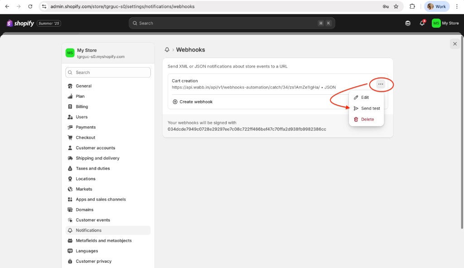Click the three-dot menu for Cart creation webhook
464x268 pixels.
point(381,84)
